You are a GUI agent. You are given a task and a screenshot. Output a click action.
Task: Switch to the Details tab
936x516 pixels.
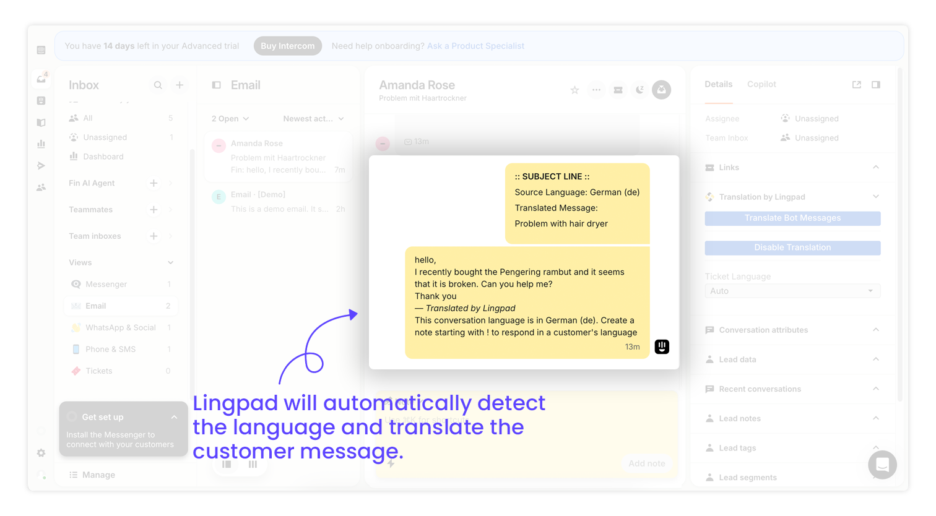pos(718,84)
